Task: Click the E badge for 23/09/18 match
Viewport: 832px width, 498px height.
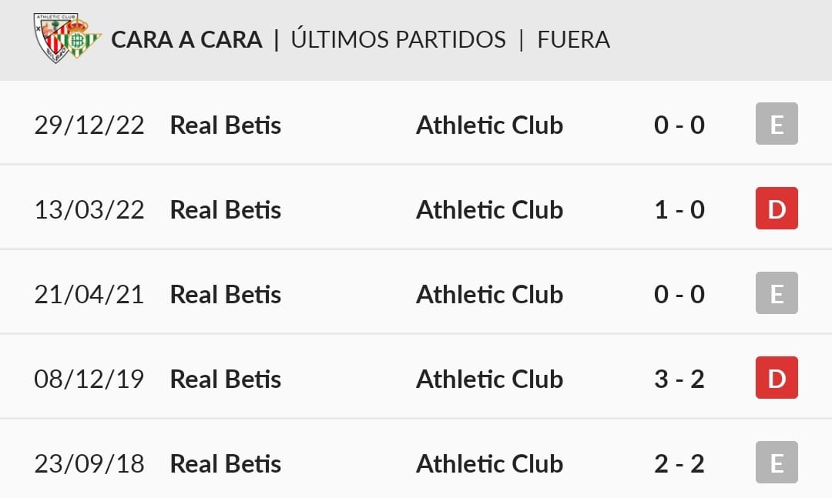Action: pyautogui.click(x=777, y=462)
